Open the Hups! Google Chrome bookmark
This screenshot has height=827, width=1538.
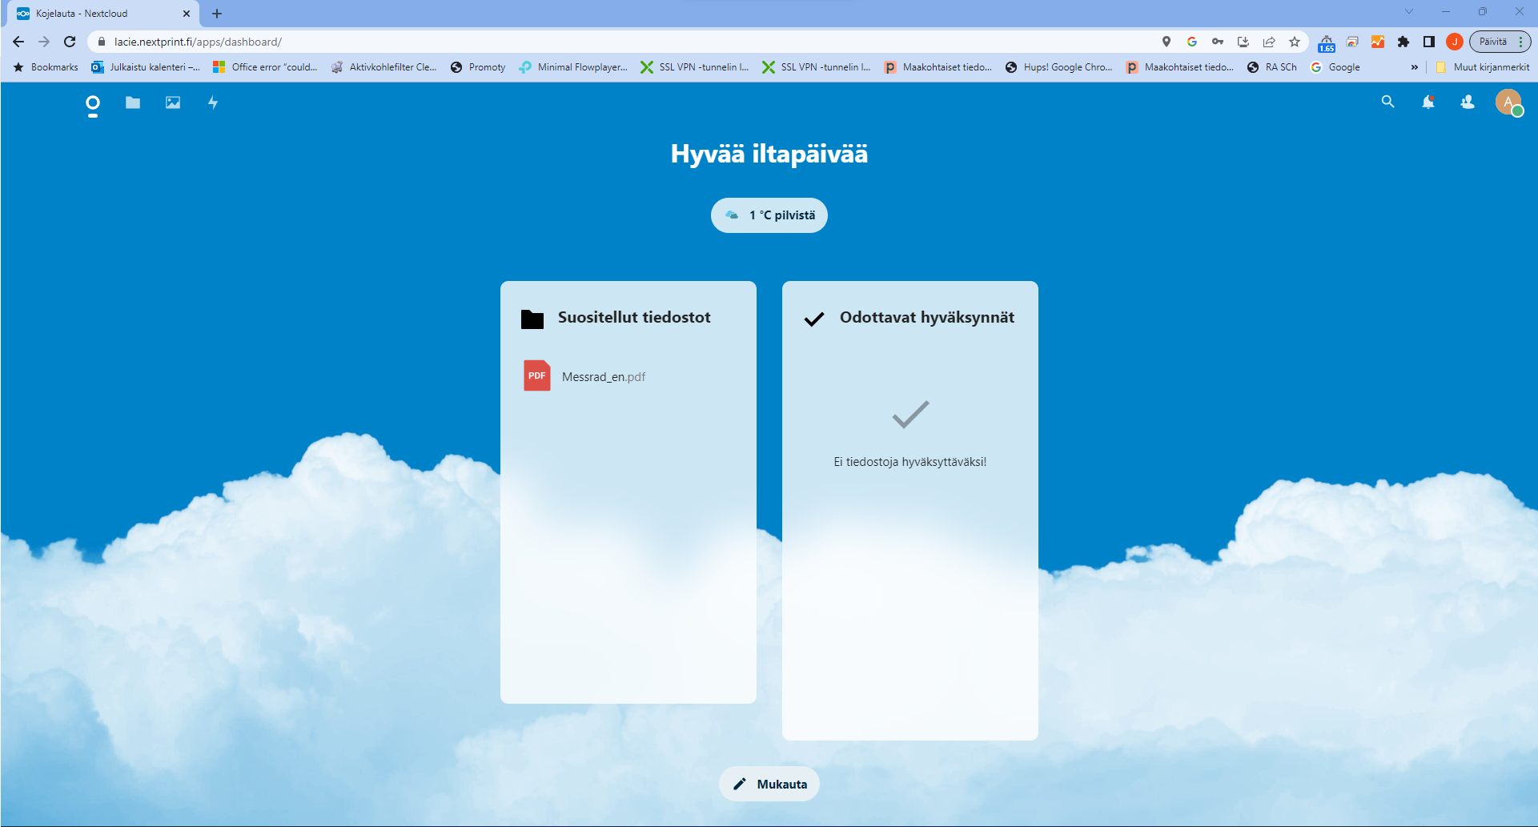(x=1058, y=67)
